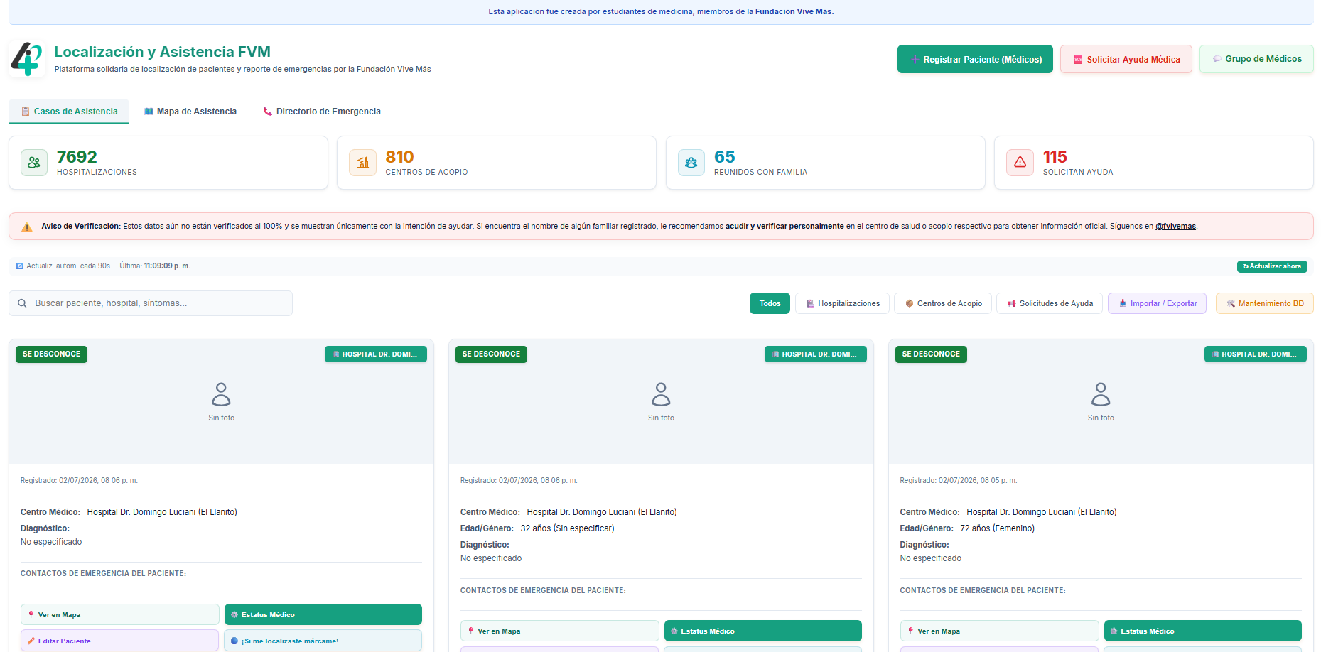Click Estatus Médico in 72 años card
This screenshot has width=1321, height=652.
pos(1203,631)
